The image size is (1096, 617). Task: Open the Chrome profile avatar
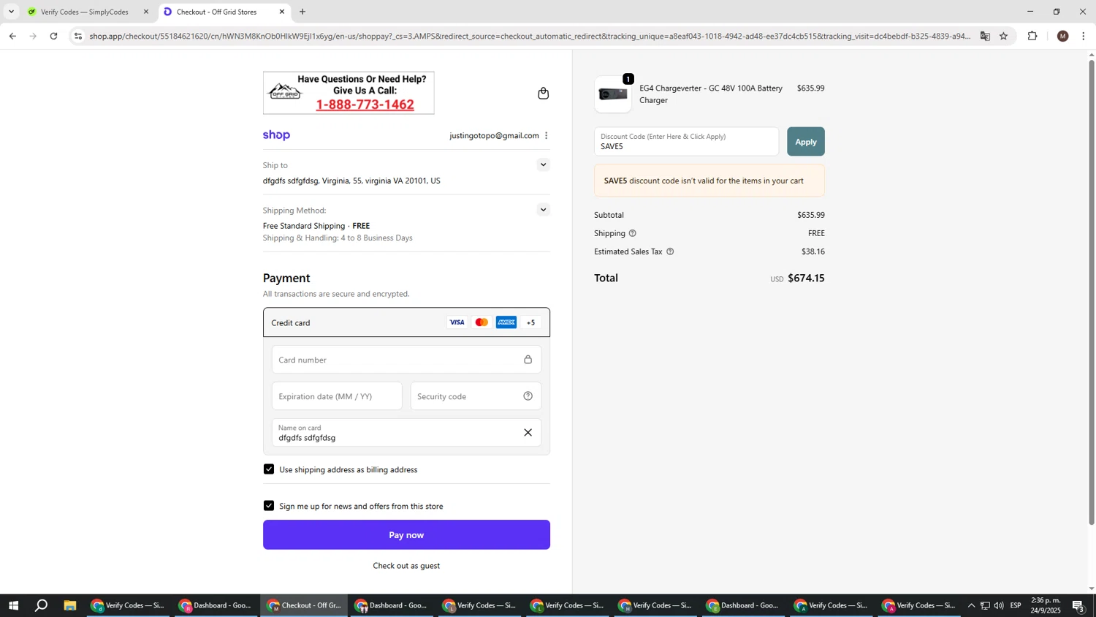(1062, 36)
